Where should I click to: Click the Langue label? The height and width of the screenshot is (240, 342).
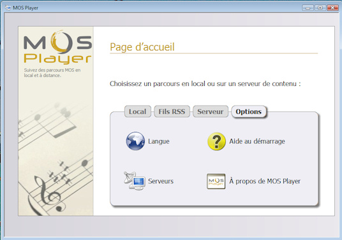point(159,141)
